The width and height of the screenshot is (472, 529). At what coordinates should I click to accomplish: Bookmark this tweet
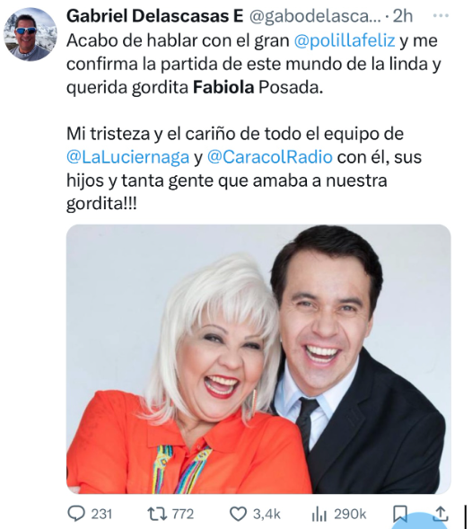coord(400,515)
